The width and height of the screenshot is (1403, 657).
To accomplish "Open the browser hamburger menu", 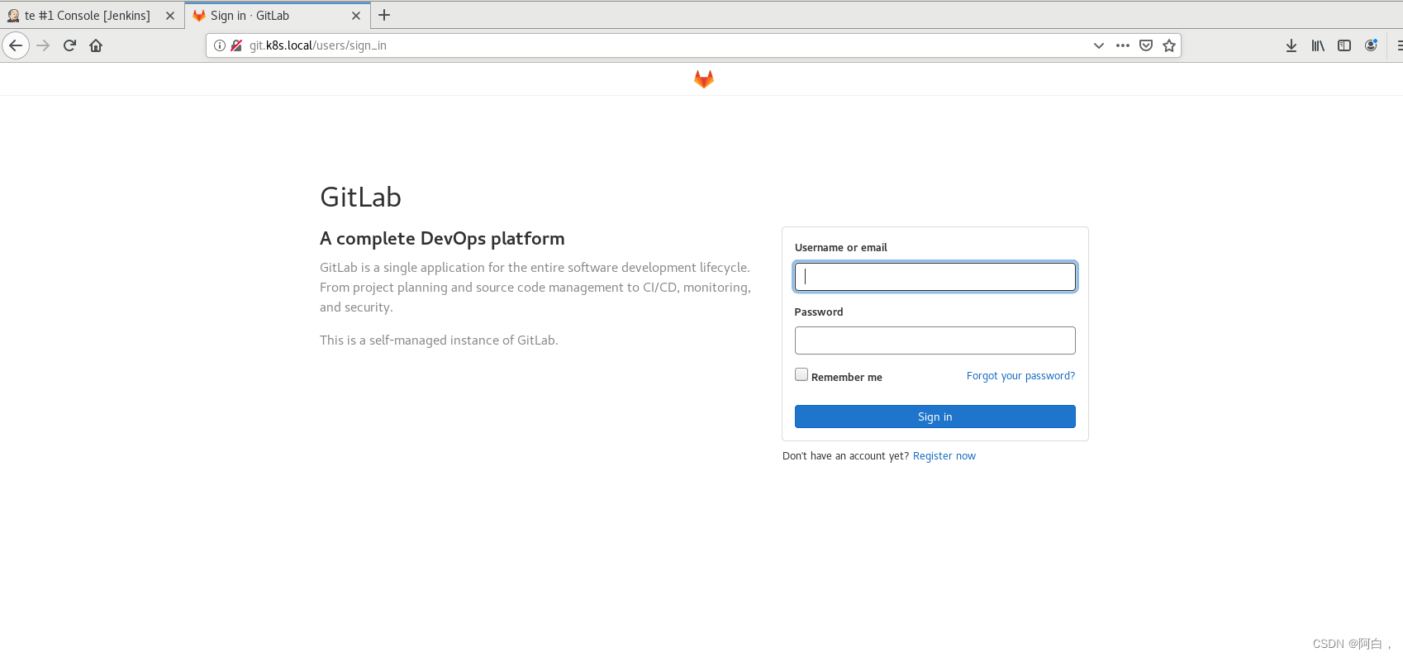I will coord(1399,45).
